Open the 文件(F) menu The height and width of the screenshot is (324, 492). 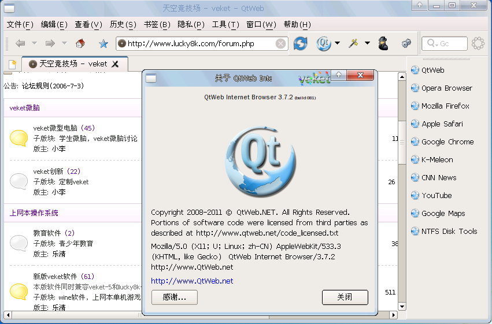coord(20,24)
